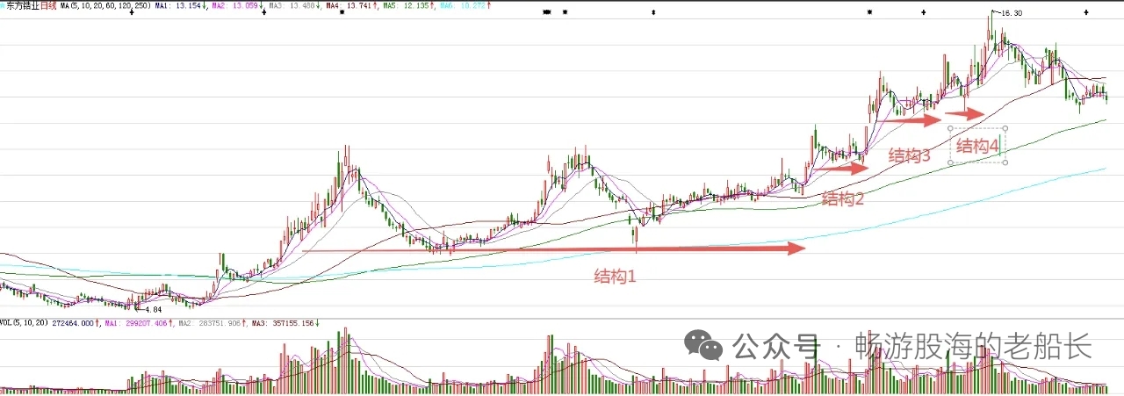Click the 日线 period label
1124x396 pixels.
pyautogui.click(x=50, y=6)
